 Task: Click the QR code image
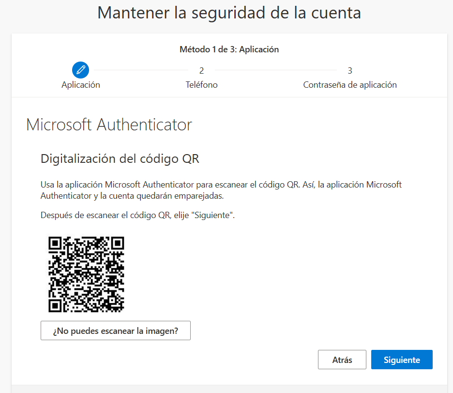tap(86, 274)
